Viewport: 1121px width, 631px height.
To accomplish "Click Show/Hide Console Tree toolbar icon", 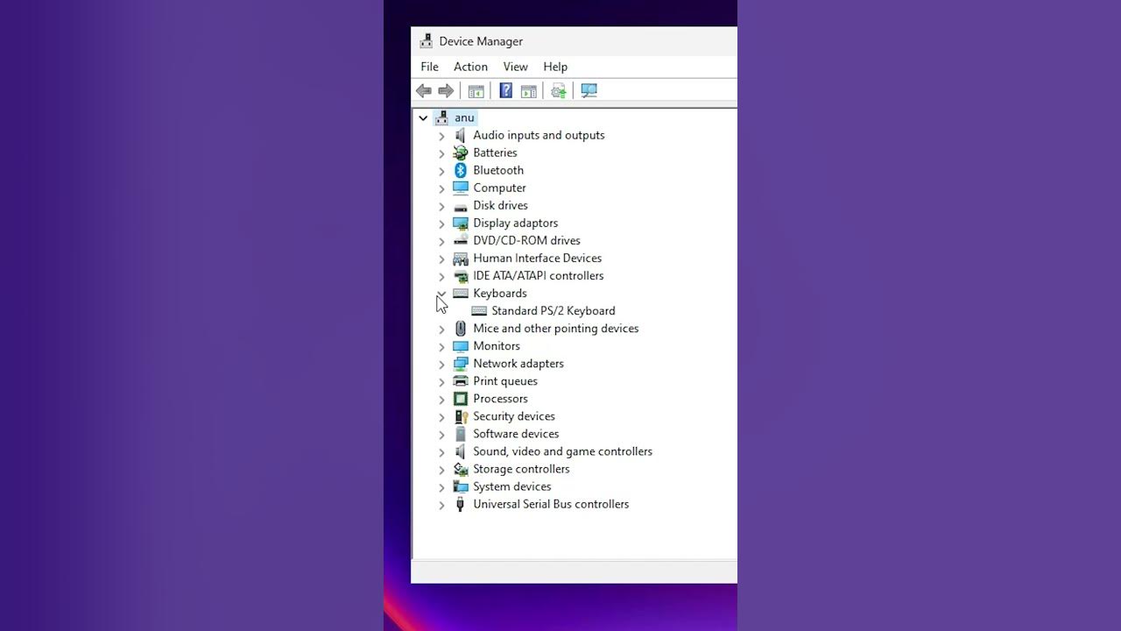I will [476, 91].
